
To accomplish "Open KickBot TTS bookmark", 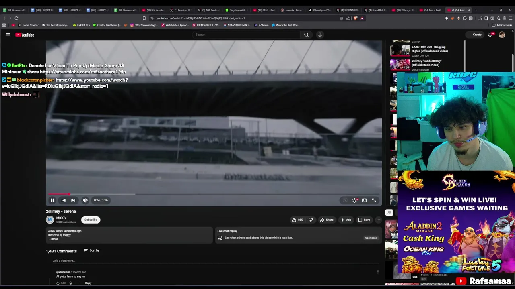I will (81, 25).
